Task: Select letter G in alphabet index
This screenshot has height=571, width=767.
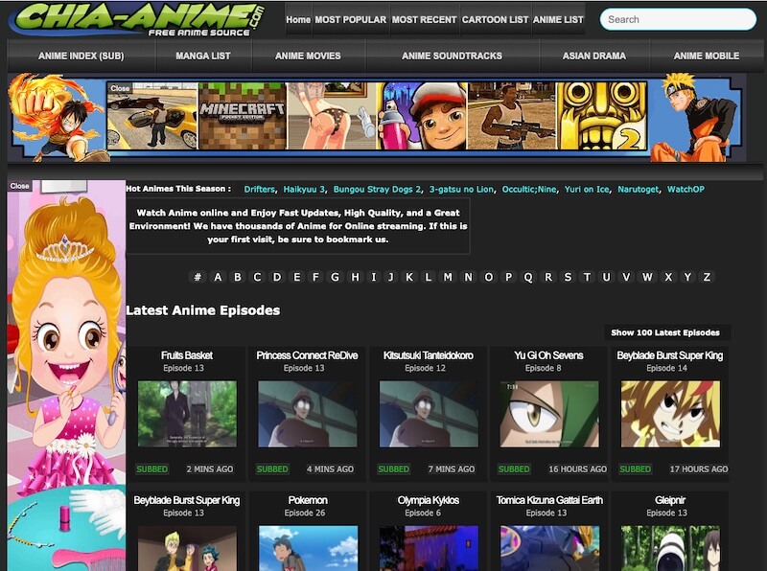Action: 335,277
